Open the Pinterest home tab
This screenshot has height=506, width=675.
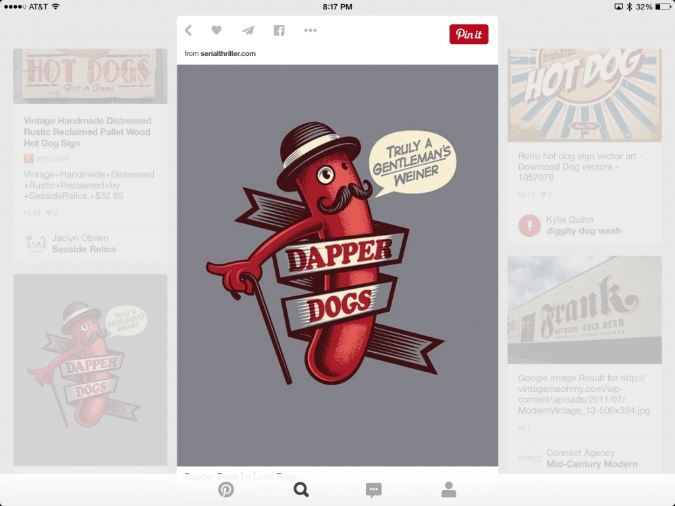(226, 490)
